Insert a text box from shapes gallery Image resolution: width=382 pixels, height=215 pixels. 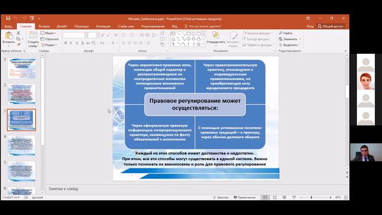coord(173,33)
